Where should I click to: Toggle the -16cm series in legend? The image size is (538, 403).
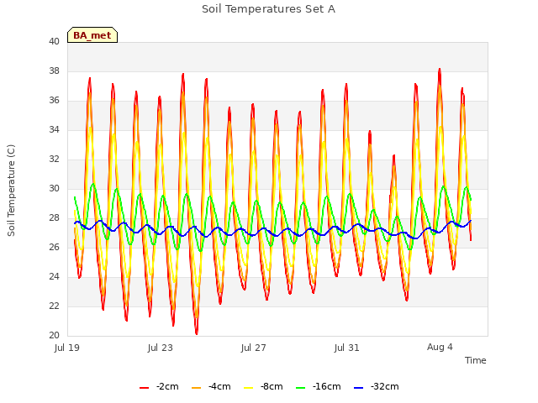[318, 387]
